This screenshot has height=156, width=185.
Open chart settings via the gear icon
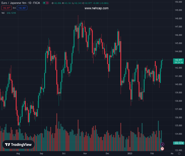[x=179, y=154]
